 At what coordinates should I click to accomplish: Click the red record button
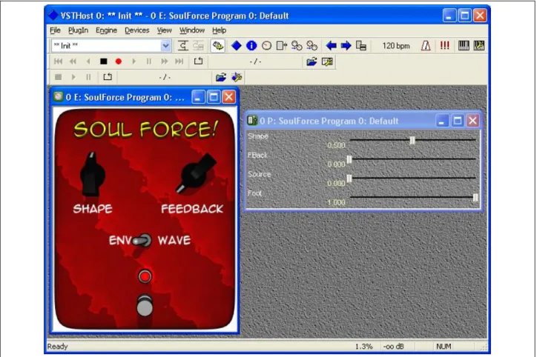[119, 61]
